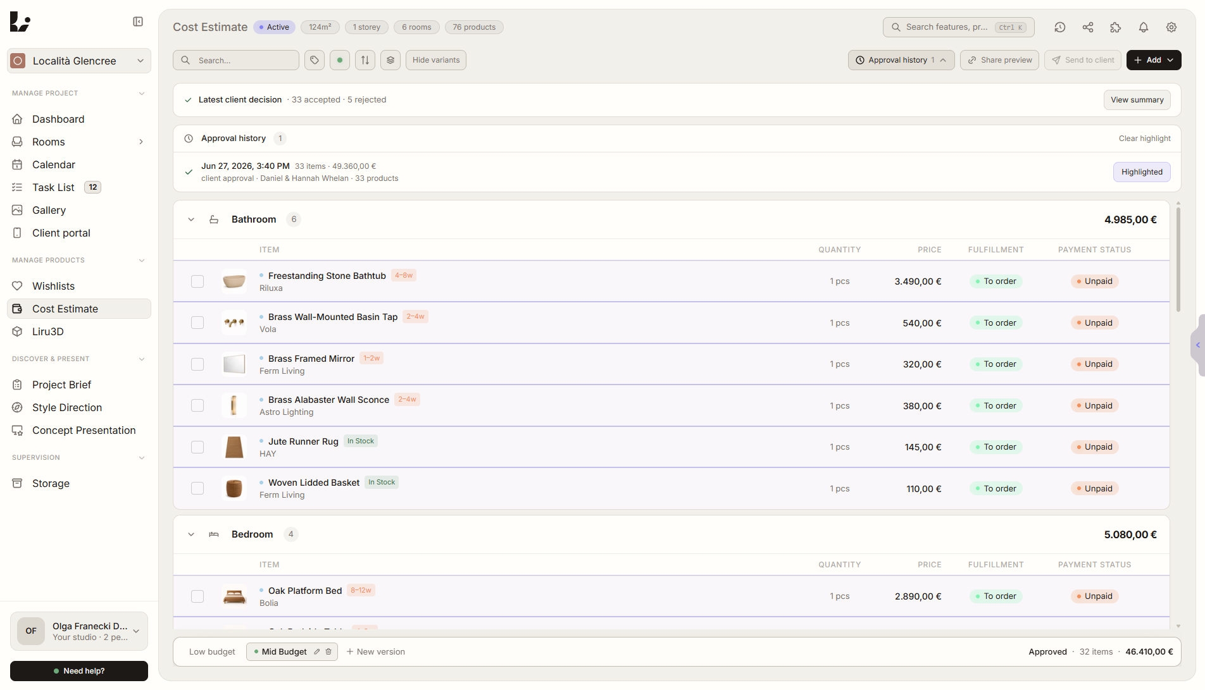
Task: Click To order badge for Woven Lidded Basket
Action: pyautogui.click(x=996, y=488)
